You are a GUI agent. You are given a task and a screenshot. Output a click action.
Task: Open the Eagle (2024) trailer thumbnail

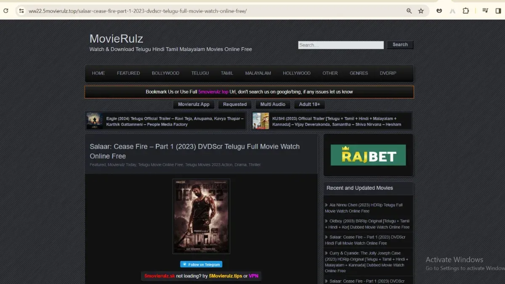pyautogui.click(x=95, y=121)
